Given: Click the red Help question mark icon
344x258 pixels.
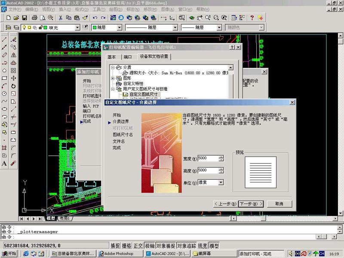Looking at the screenshot, I should (252, 18).
